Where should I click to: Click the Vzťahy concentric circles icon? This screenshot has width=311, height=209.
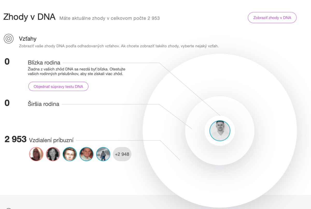click(x=9, y=39)
